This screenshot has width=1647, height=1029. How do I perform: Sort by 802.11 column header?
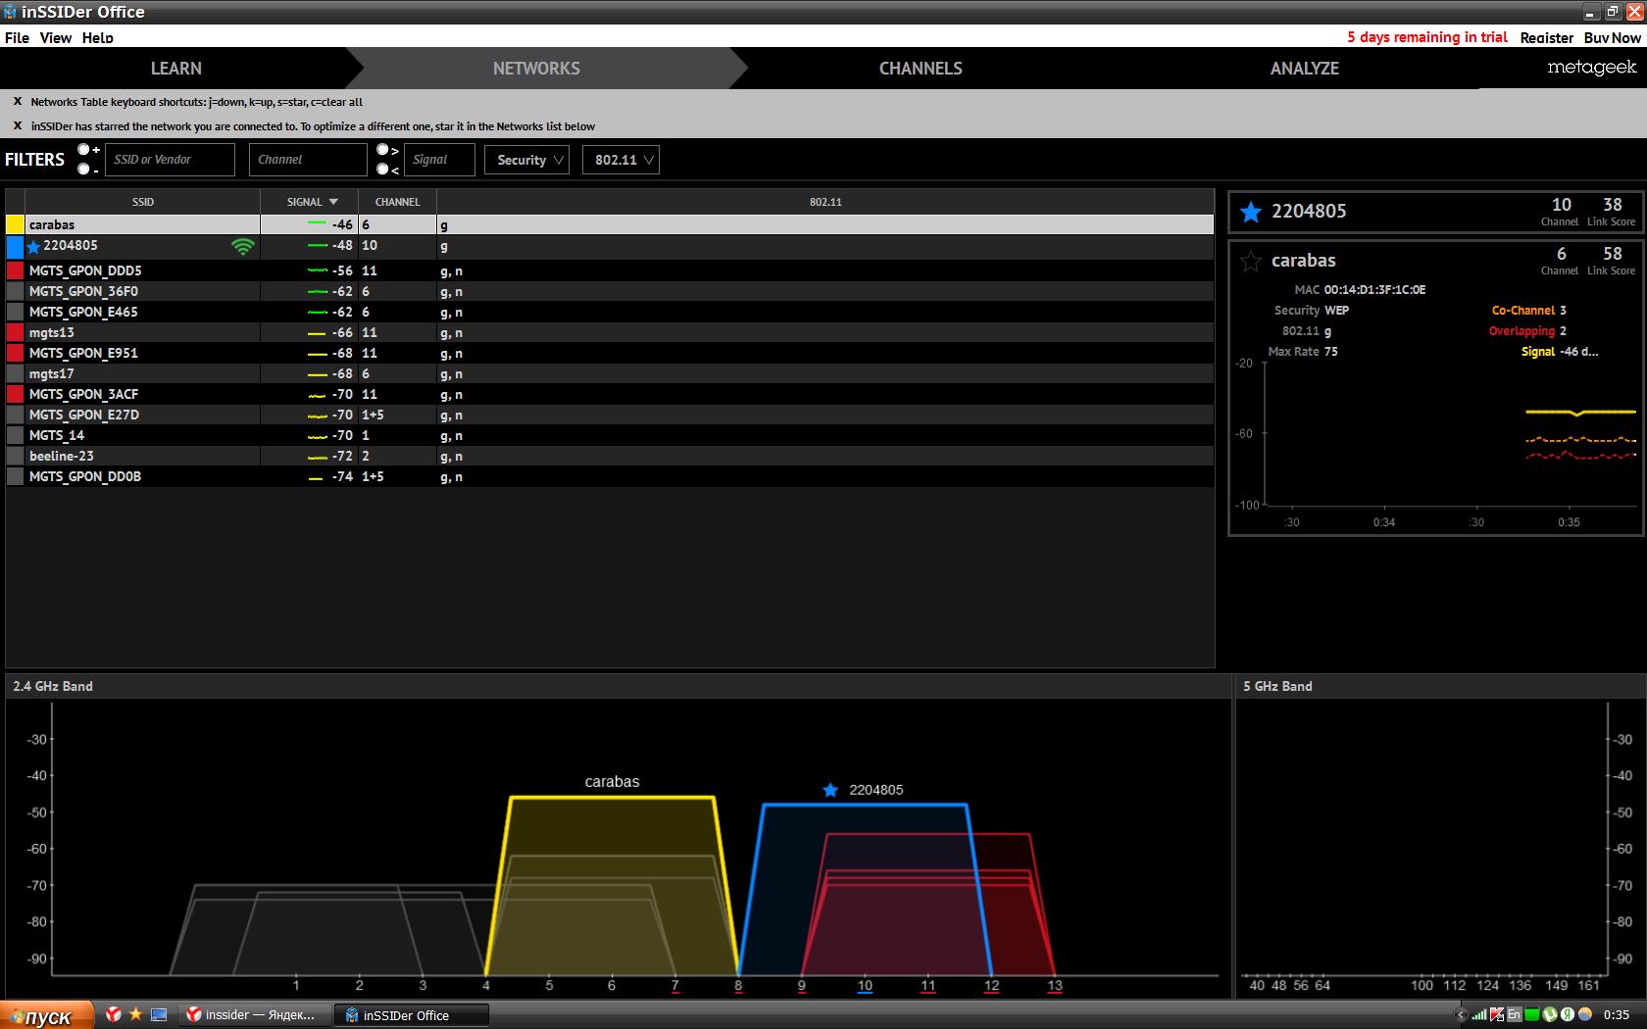click(825, 202)
